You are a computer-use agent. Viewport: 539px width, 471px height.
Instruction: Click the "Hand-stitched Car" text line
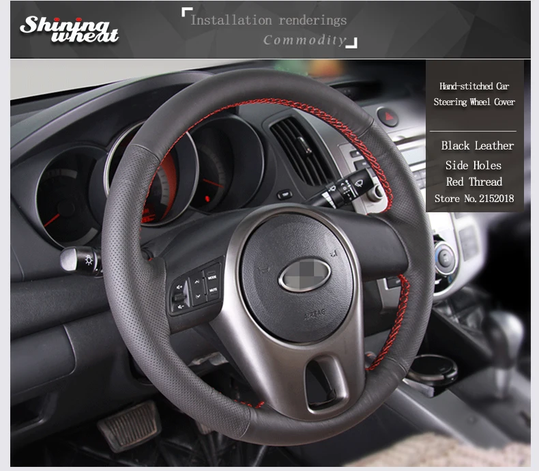474,86
